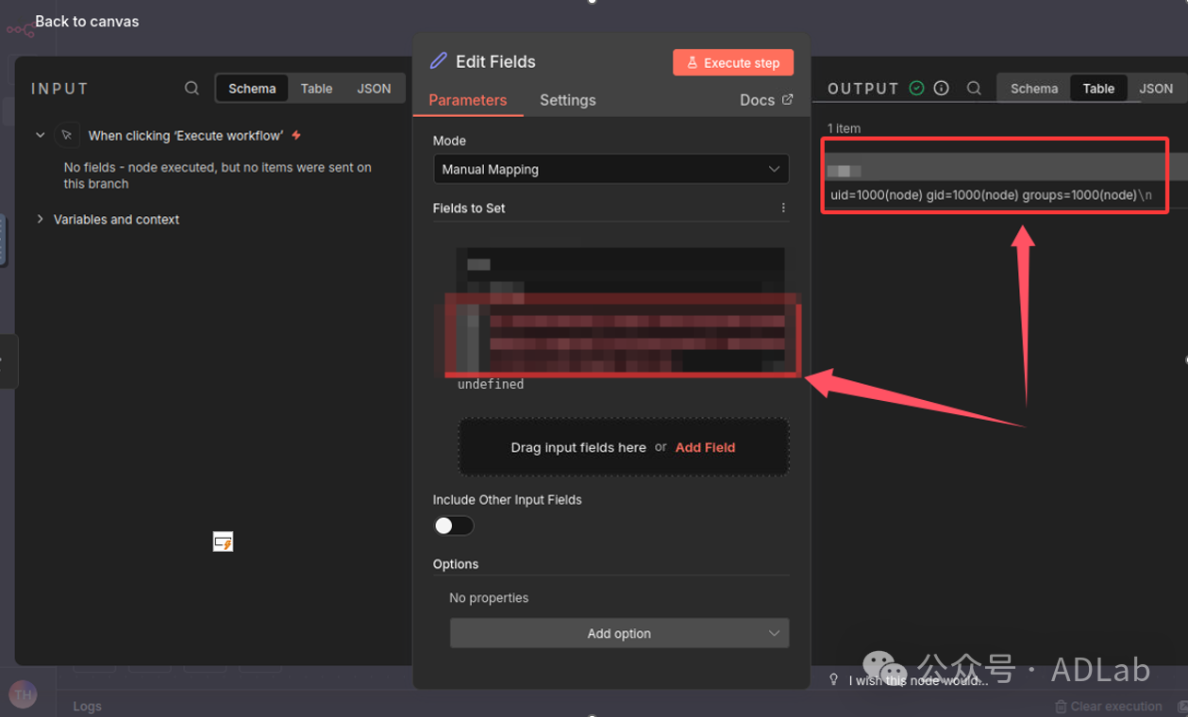
Task: Select JSON view in OUTPUT panel
Action: 1155,89
